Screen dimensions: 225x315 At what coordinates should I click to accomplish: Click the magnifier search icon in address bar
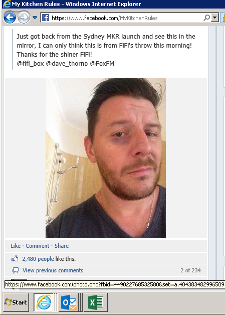[x=207, y=18]
